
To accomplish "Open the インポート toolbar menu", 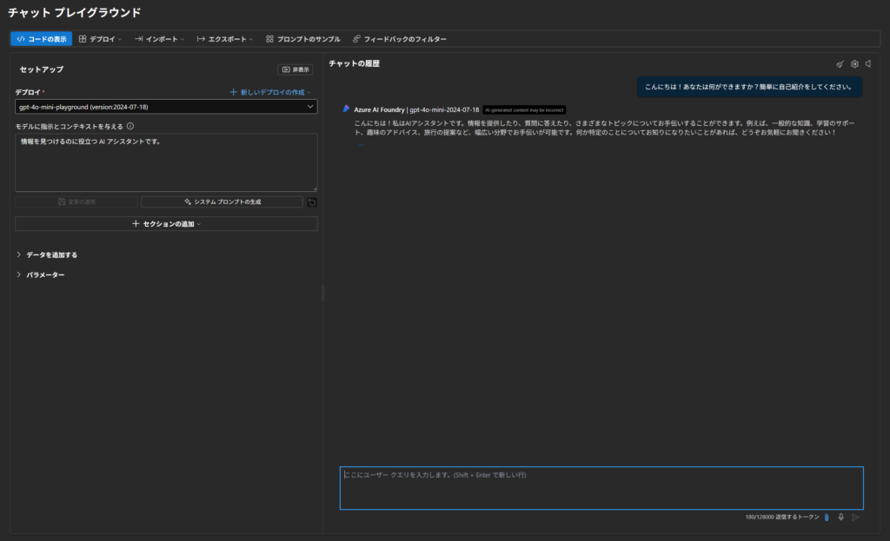I will pyautogui.click(x=159, y=39).
